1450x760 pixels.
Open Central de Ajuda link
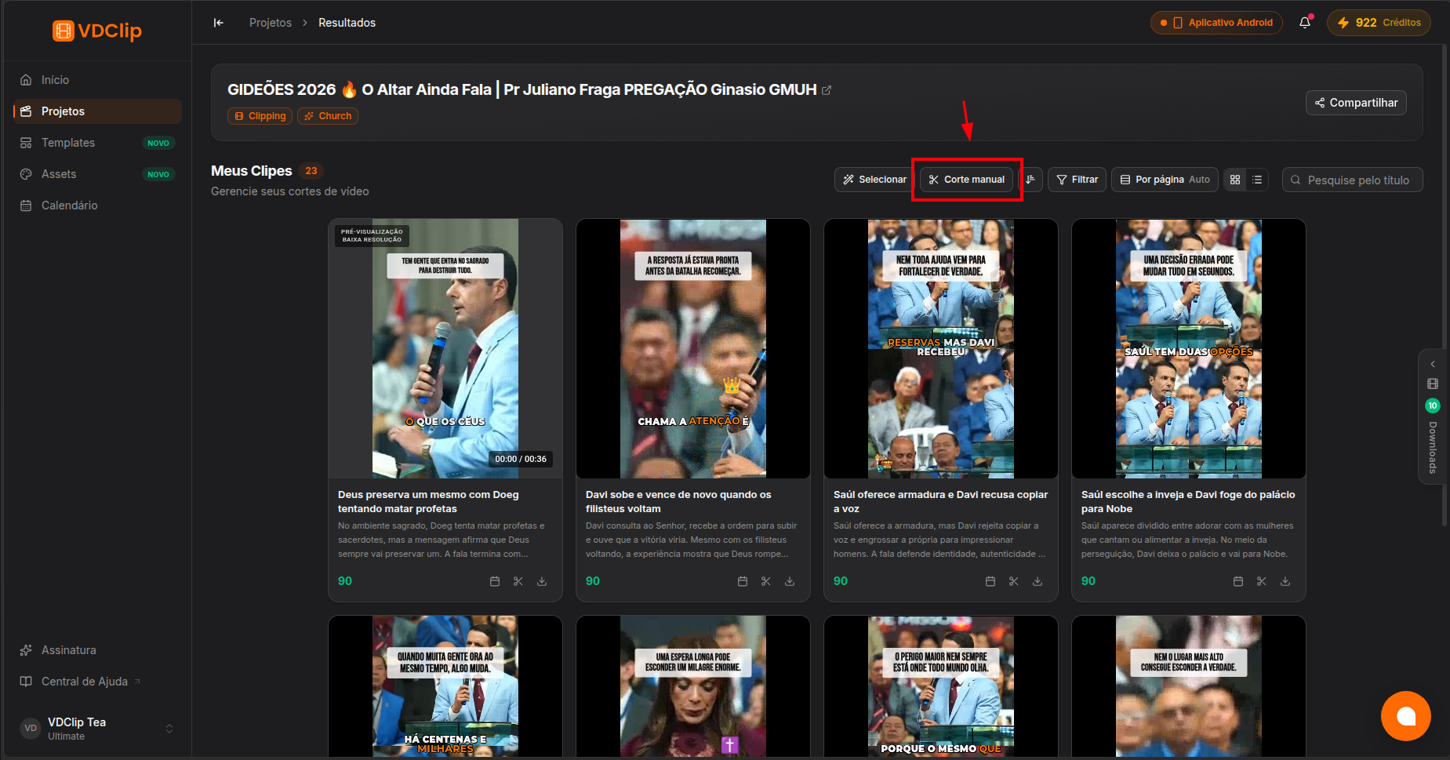tap(97, 682)
